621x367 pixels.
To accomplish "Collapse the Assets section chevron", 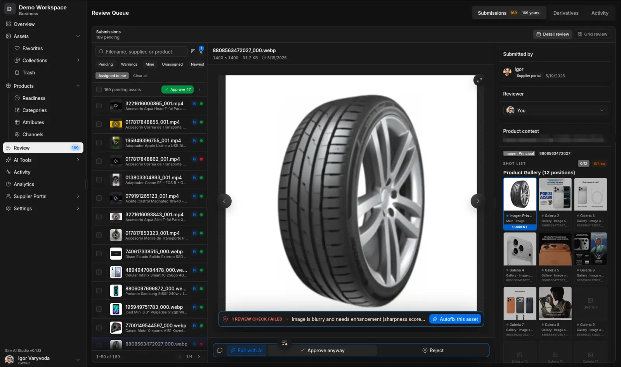I will pos(78,36).
